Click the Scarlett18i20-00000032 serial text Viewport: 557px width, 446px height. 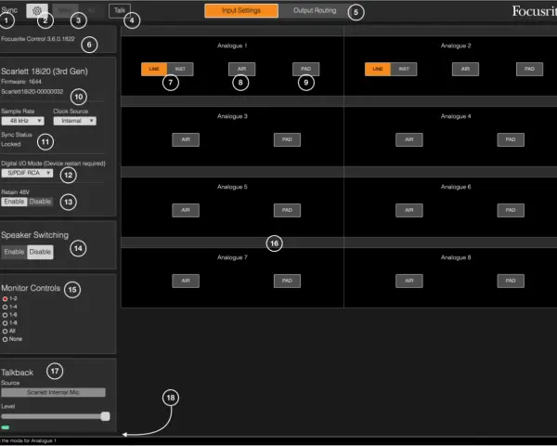pyautogui.click(x=32, y=92)
